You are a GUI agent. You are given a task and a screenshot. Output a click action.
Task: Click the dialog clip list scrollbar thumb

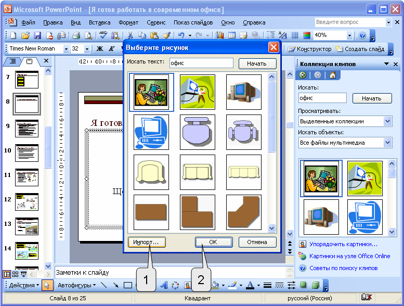point(271,117)
